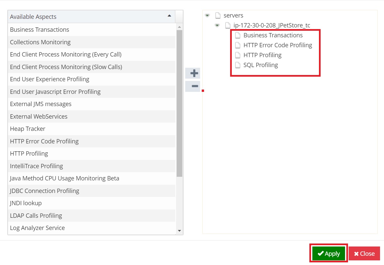
Task: Select Business Transactions under JPetStore_tc
Action: (273, 35)
